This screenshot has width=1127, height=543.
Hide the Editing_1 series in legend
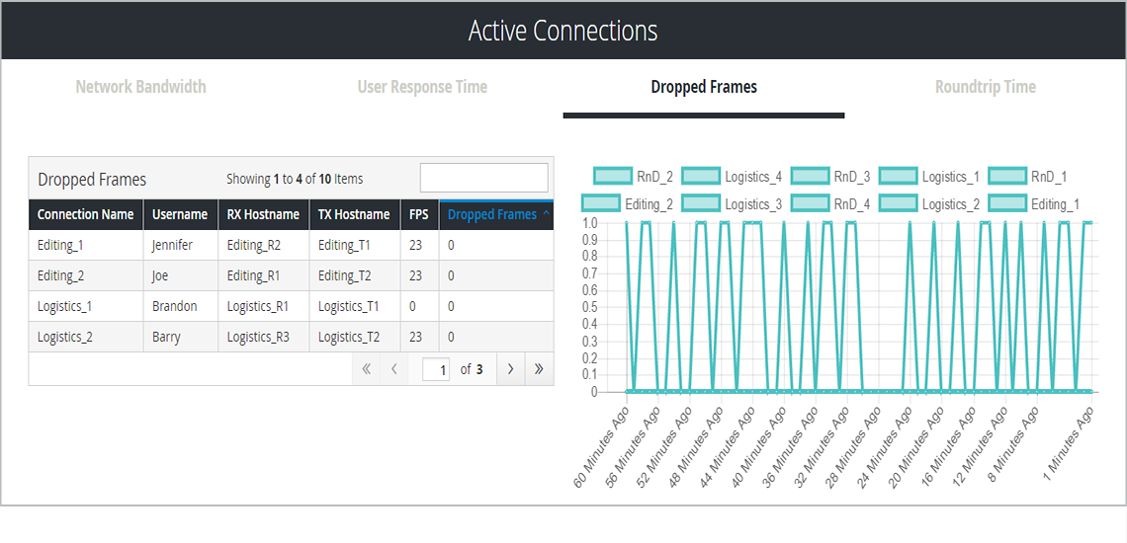pyautogui.click(x=1034, y=203)
